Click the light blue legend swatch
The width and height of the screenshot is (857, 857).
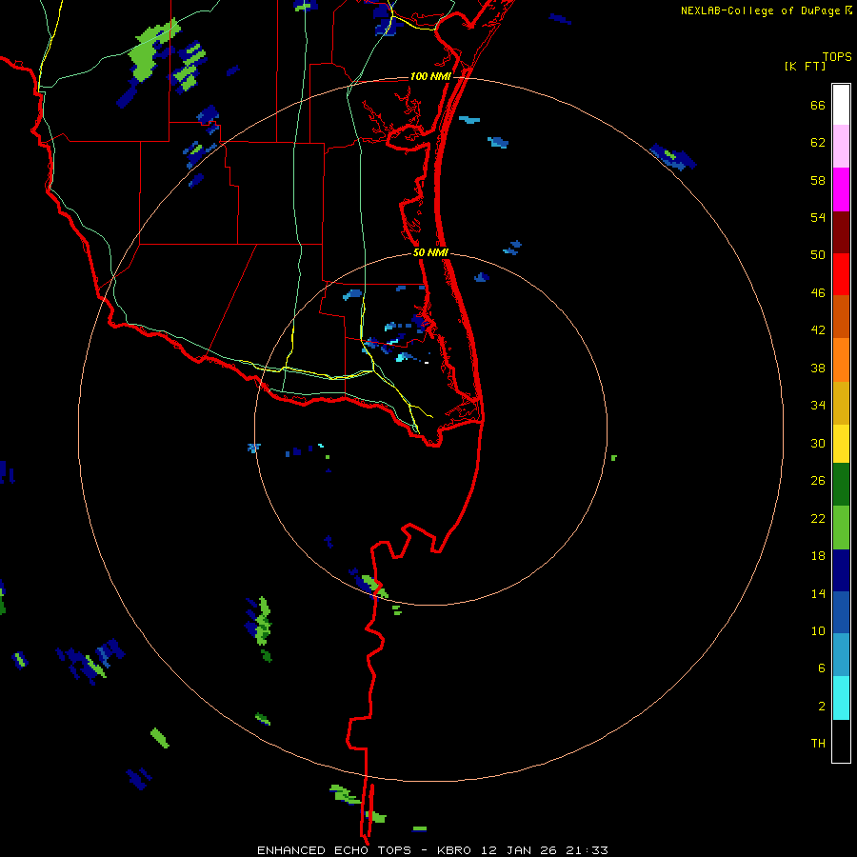point(841,655)
